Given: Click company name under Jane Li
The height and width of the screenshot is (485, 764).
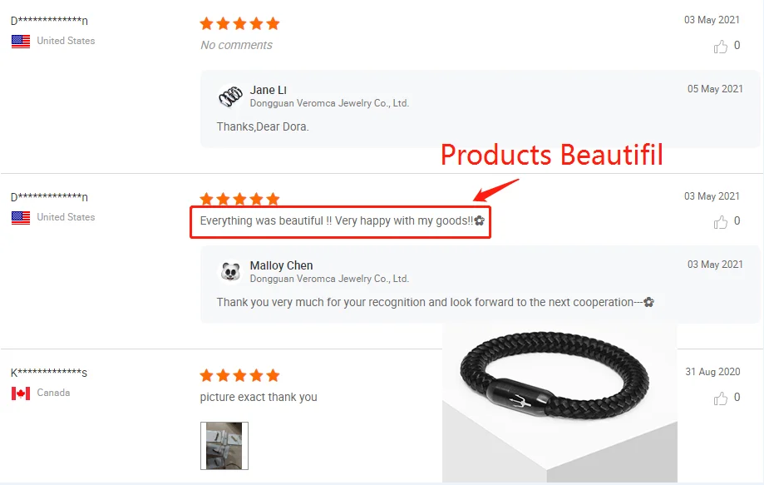Looking at the screenshot, I should click(329, 103).
